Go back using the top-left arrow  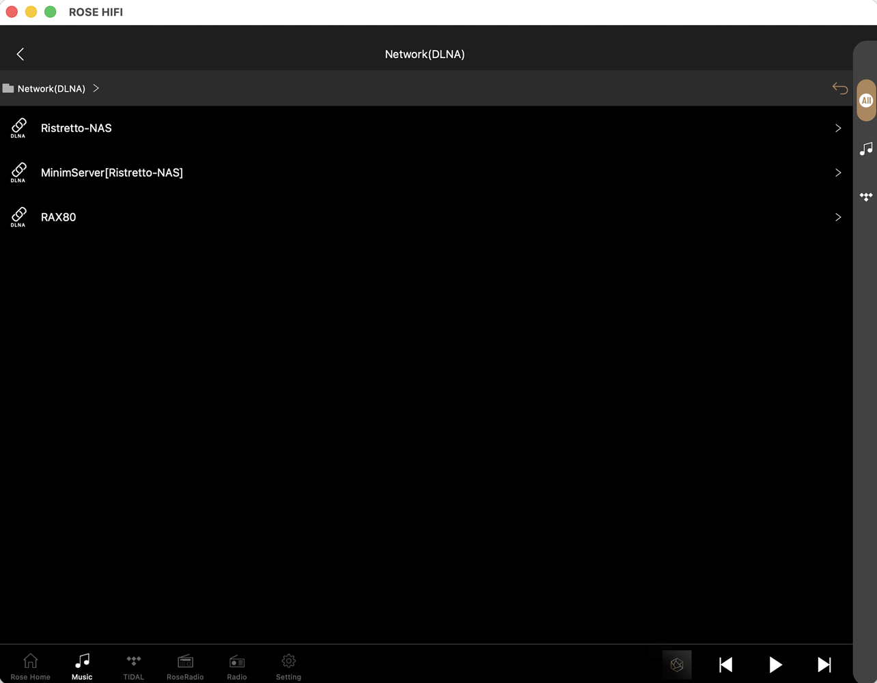[x=20, y=54]
